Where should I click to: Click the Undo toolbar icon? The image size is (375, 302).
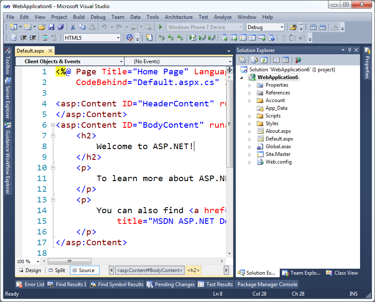[104, 27]
